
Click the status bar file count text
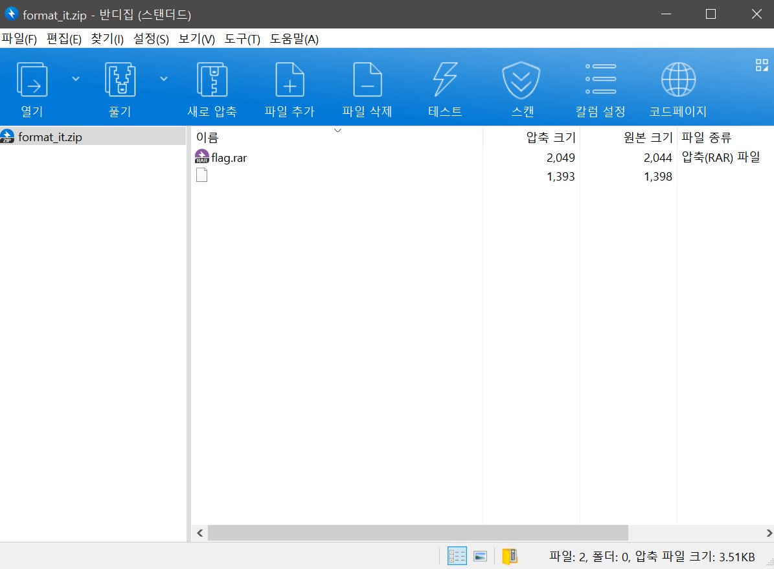click(x=652, y=557)
